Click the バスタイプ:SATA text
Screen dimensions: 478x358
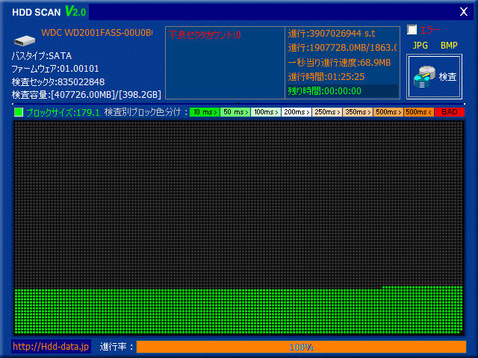[x=42, y=56]
